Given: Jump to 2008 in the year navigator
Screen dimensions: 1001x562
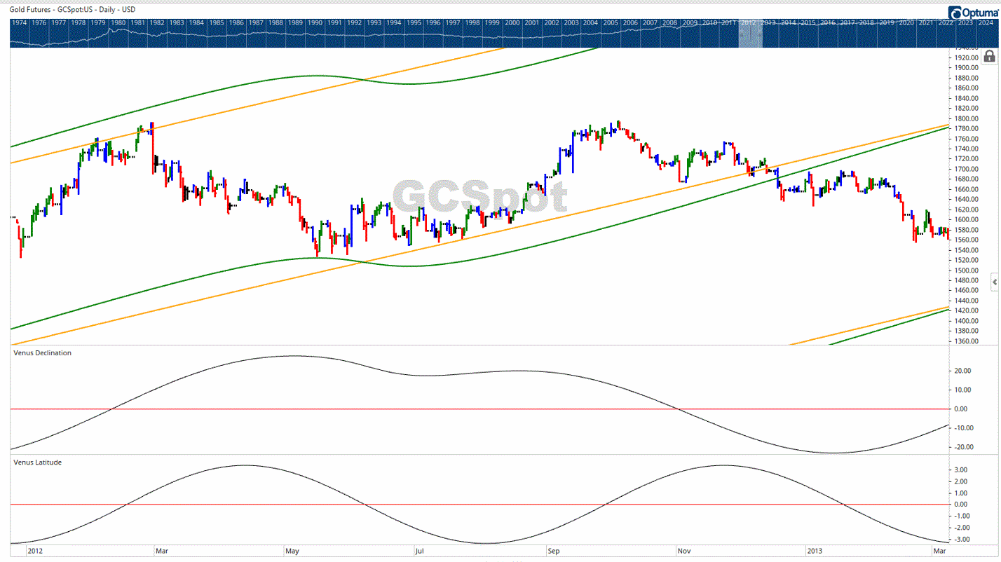Looking at the screenshot, I should pyautogui.click(x=670, y=23).
